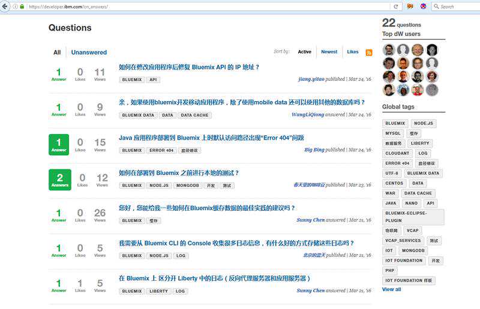Switch to the Unanswered tab
Screen dimensions: 480x309
tap(89, 52)
